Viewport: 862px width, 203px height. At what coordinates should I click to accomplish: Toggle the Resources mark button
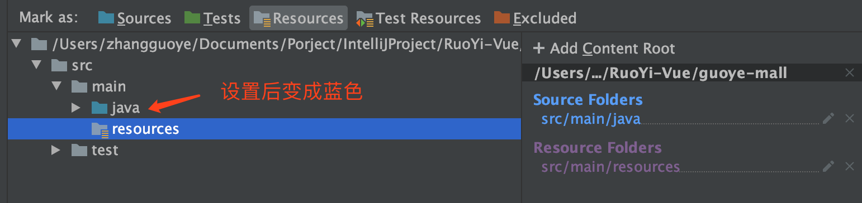coord(299,18)
